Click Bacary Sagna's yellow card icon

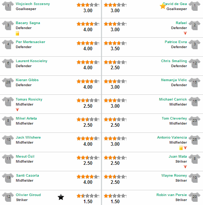(x=17, y=33)
